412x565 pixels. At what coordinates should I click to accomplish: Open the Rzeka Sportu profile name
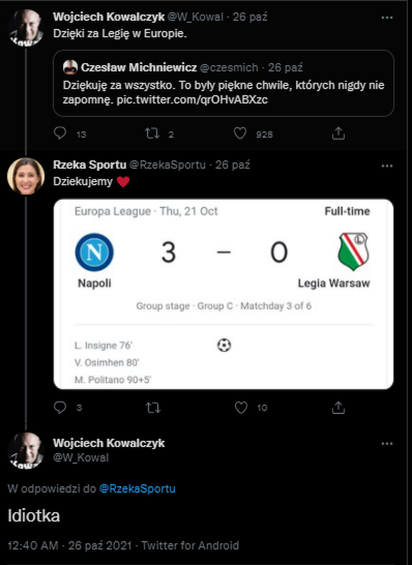(89, 165)
